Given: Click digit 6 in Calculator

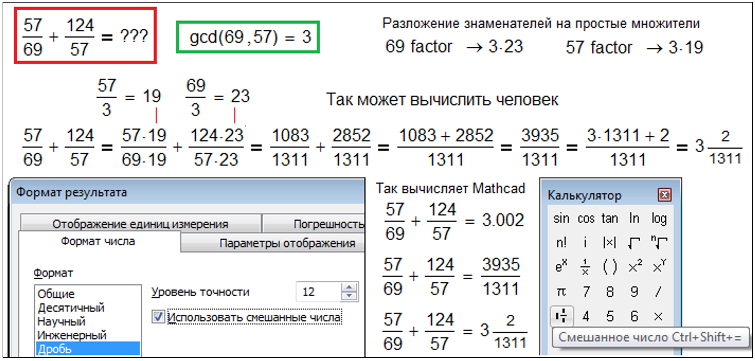Looking at the screenshot, I should click(x=634, y=316).
